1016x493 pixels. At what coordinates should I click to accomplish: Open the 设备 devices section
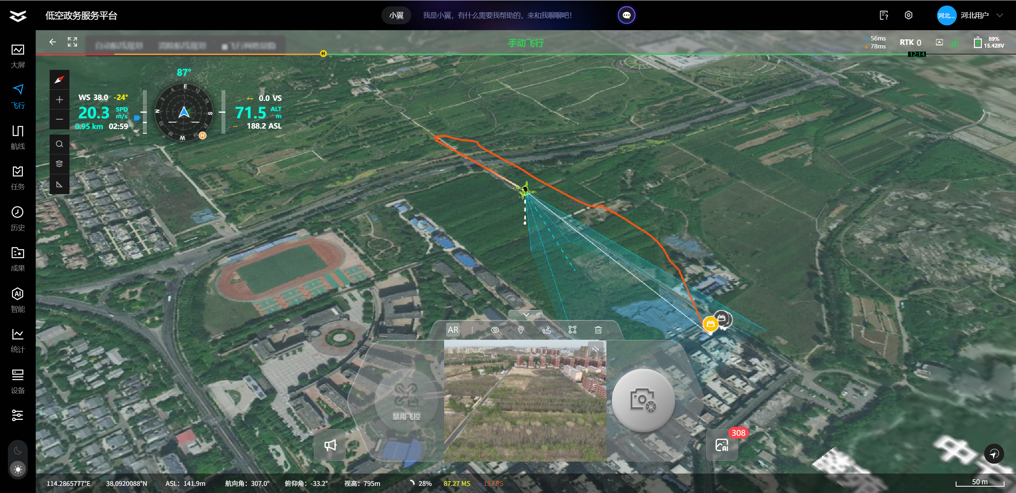tap(17, 381)
